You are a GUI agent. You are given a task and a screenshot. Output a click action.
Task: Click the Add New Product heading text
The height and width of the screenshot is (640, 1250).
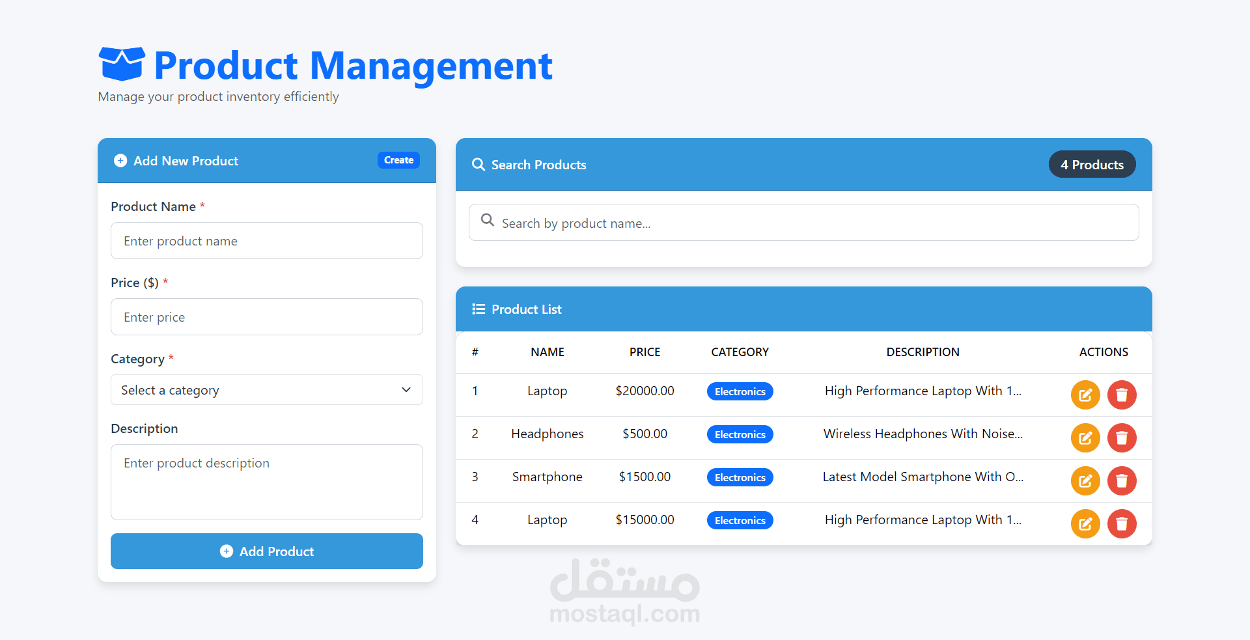click(x=186, y=161)
